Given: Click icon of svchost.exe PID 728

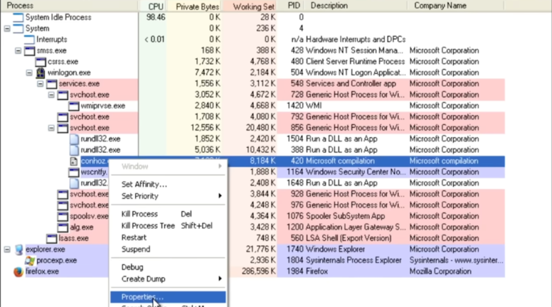Looking at the screenshot, I should click(63, 95).
